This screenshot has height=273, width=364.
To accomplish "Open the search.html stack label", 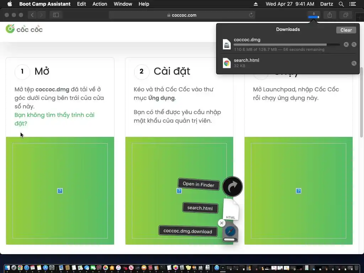I will click(200, 208).
